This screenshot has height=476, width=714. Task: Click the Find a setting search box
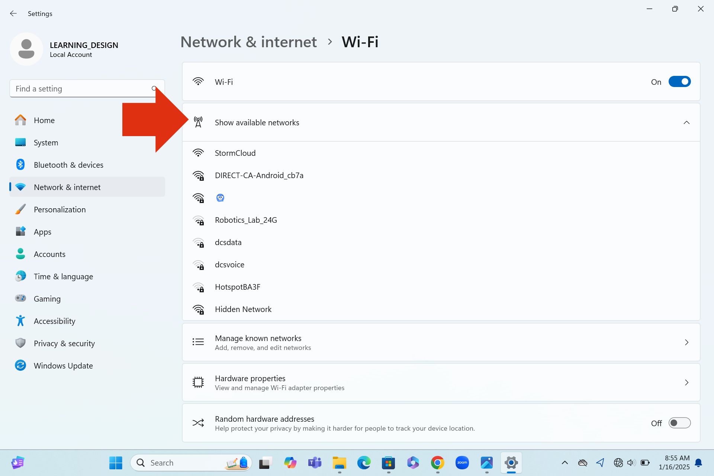tap(80, 89)
